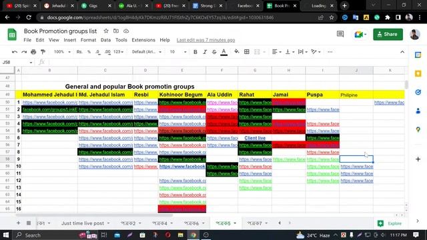Toggle strikethrough formatting
427x240 pixels.
(x=214, y=52)
